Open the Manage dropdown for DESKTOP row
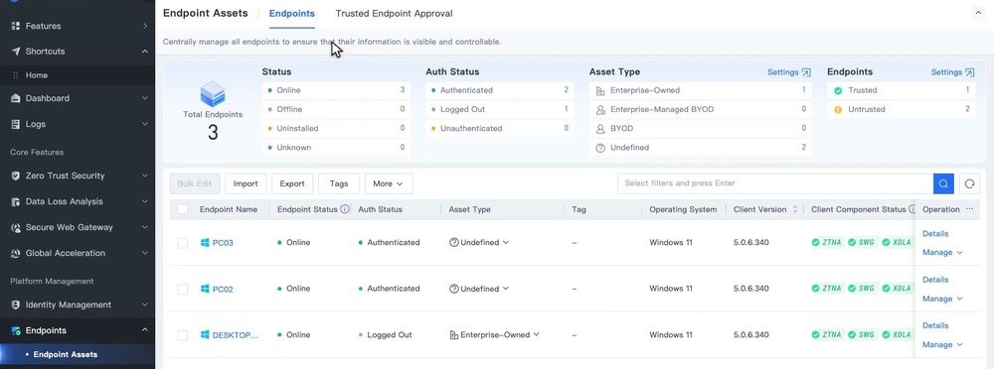This screenshot has width=994, height=369. pos(942,345)
